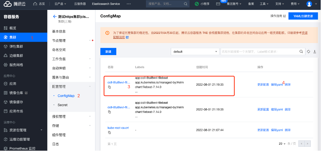Click 更新配置 for kube-root-ca.crt
The image size is (321, 151).
pos(263,130)
